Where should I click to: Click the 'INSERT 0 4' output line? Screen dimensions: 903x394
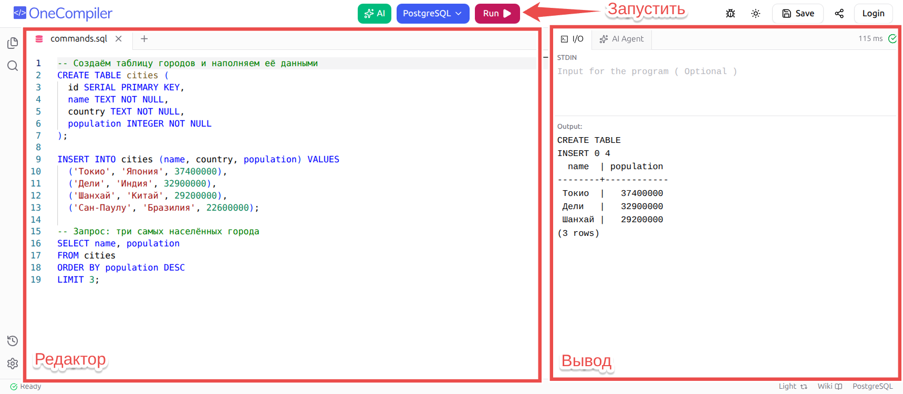pos(584,153)
